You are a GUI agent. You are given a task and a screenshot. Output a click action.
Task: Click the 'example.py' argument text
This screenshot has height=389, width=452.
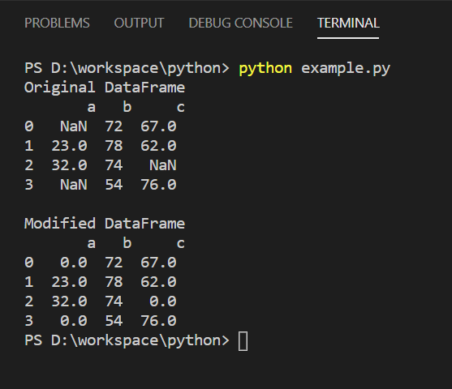(346, 69)
